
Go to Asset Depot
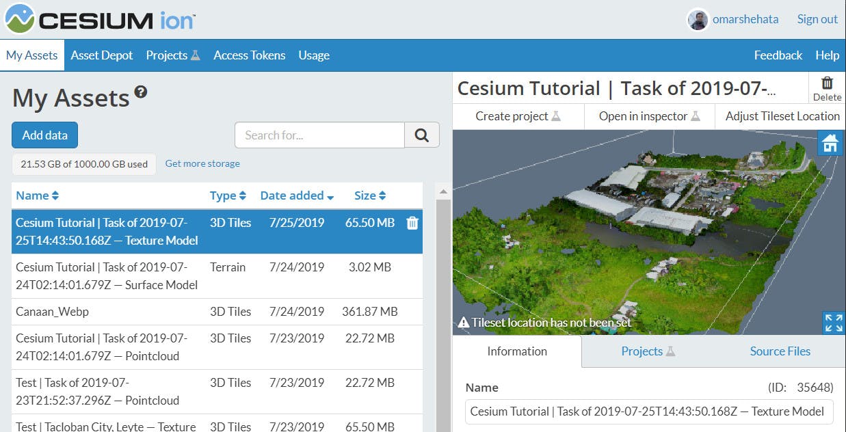click(x=102, y=55)
